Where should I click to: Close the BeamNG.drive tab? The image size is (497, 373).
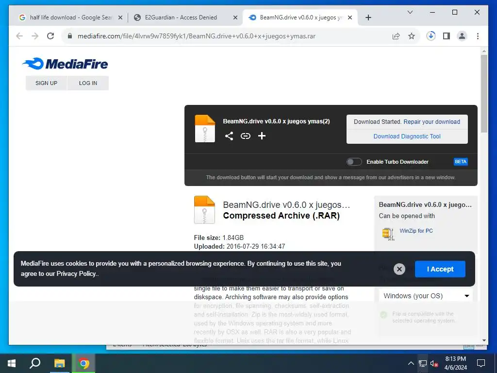(x=350, y=17)
